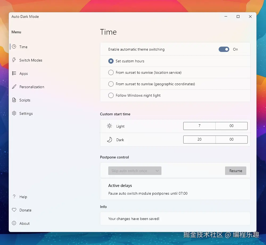Viewport: 266px width, 245px height.
Task: Close the Auto Dark Mode window
Action: point(250,17)
